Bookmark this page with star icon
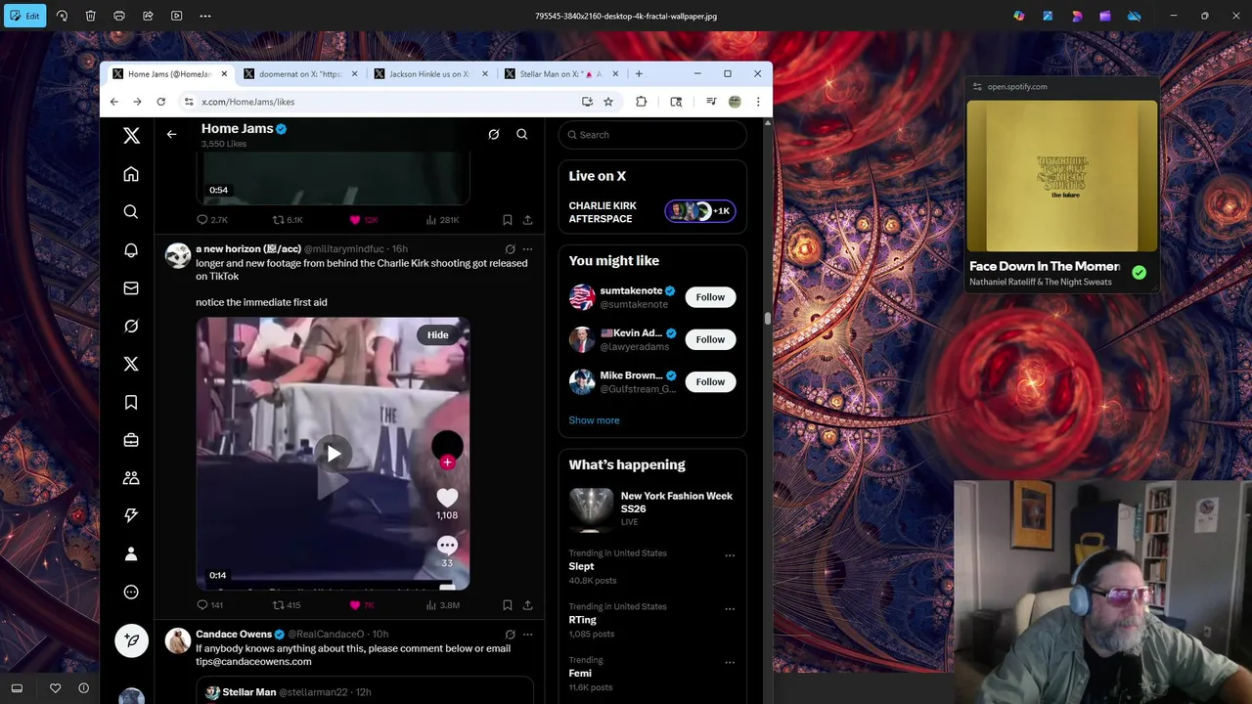 pos(608,102)
